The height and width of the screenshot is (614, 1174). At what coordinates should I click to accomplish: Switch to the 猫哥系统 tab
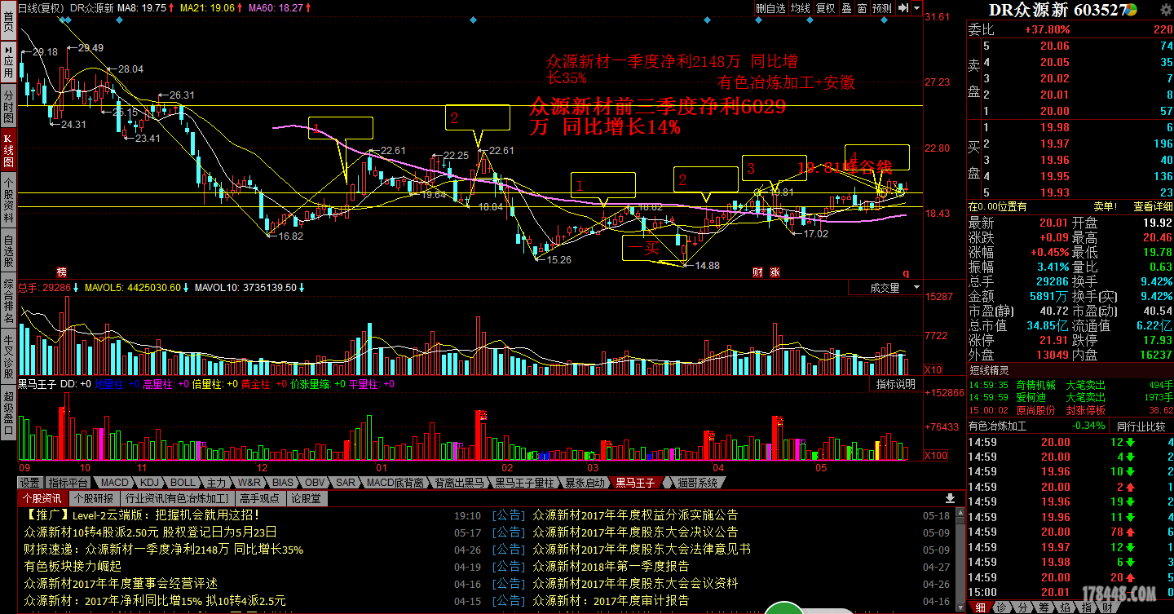[696, 483]
